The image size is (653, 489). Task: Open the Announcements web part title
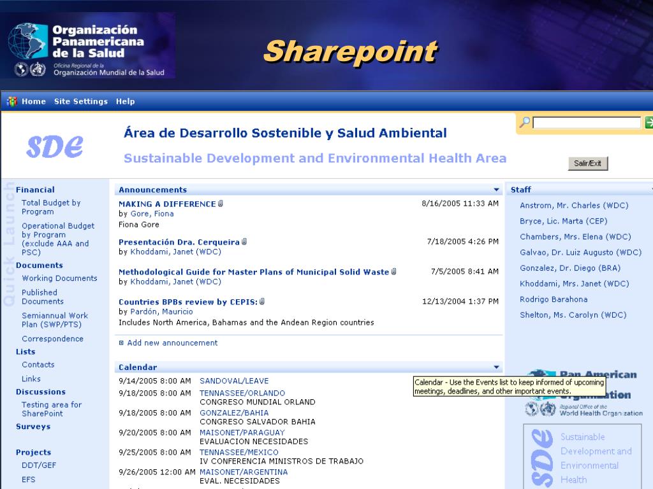(153, 190)
